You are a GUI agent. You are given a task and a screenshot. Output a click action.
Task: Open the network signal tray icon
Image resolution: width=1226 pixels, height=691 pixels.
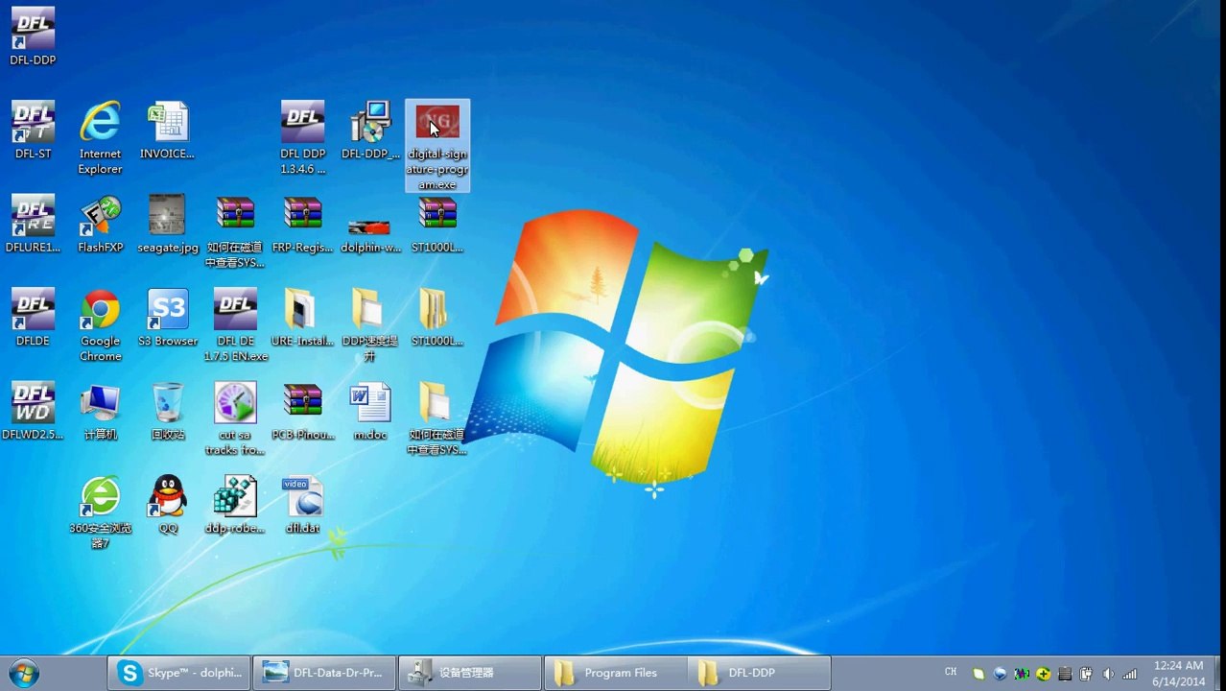(1130, 674)
